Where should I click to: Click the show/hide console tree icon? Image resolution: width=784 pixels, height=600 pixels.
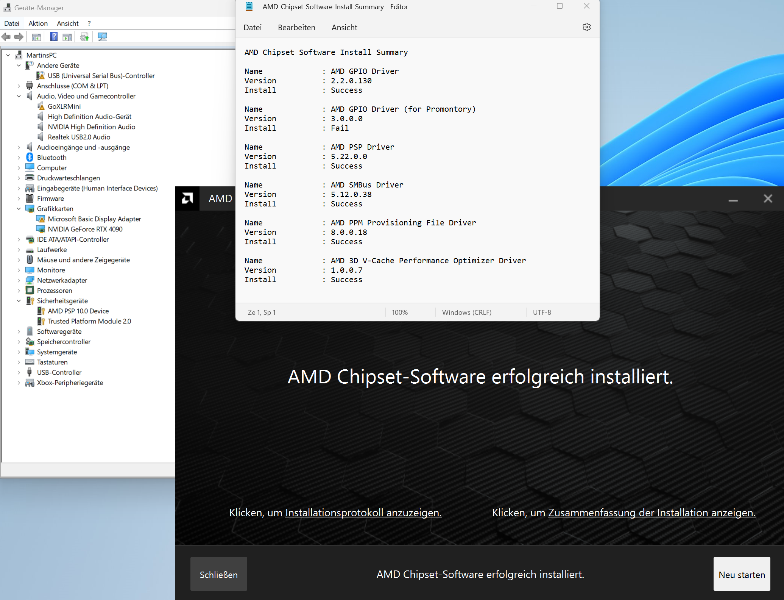click(36, 37)
